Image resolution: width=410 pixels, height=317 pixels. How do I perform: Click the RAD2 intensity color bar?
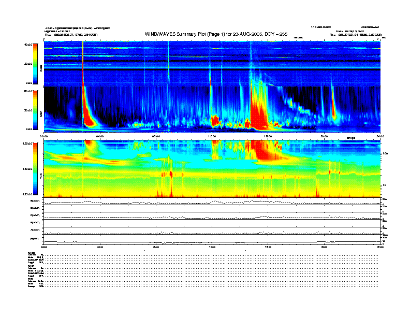tap(35, 64)
